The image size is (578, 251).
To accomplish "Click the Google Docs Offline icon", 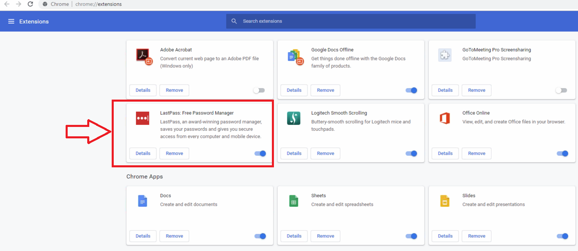I will pyautogui.click(x=296, y=57).
